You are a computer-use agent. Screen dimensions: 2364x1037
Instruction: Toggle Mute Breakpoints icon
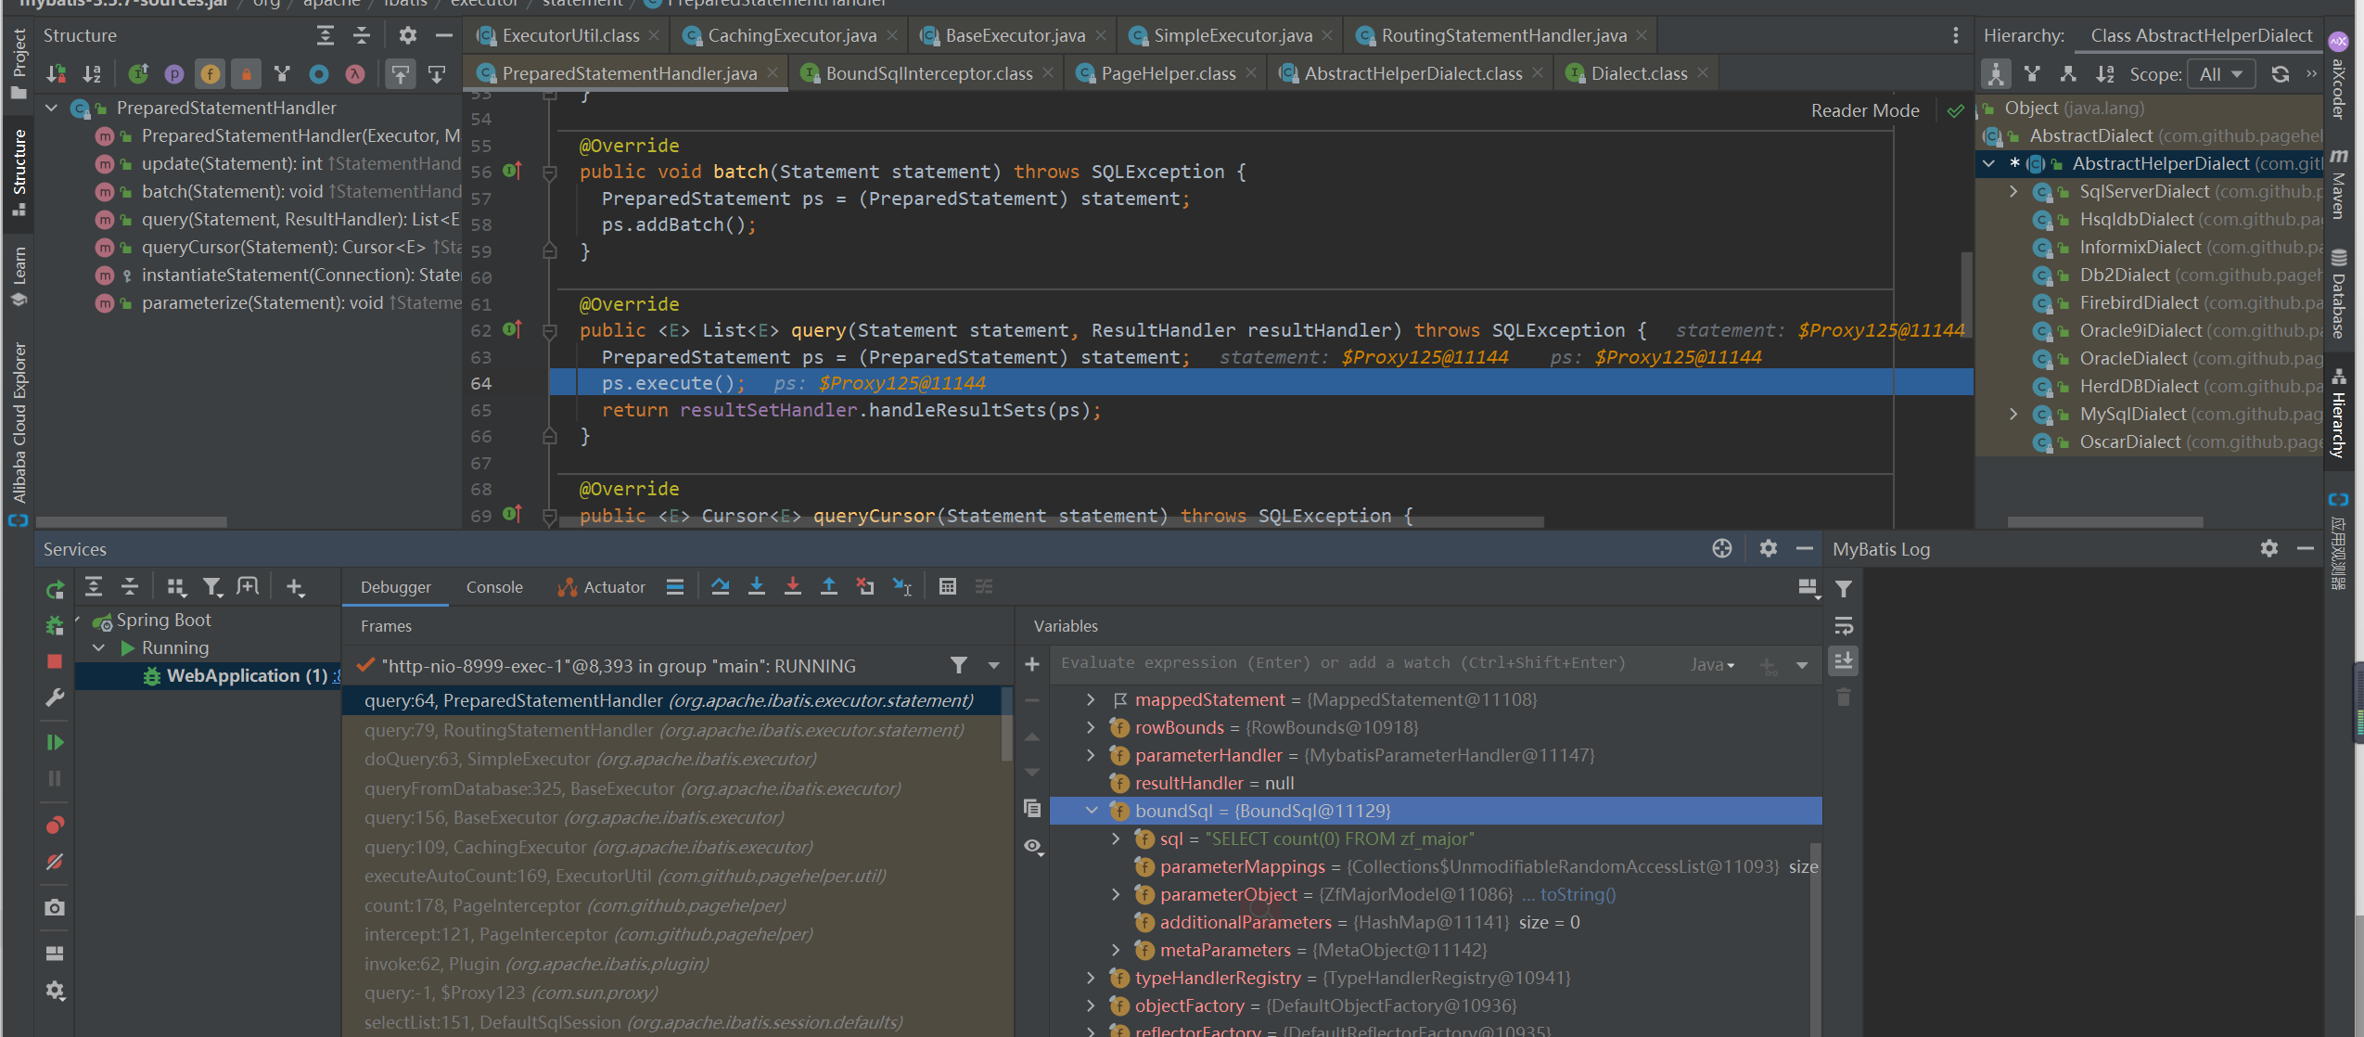(55, 862)
